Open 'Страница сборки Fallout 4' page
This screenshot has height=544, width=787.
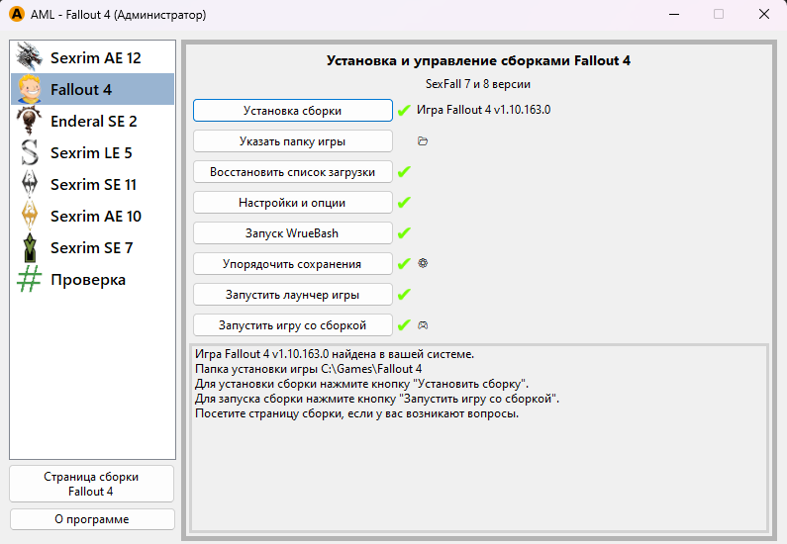pyautogui.click(x=91, y=484)
